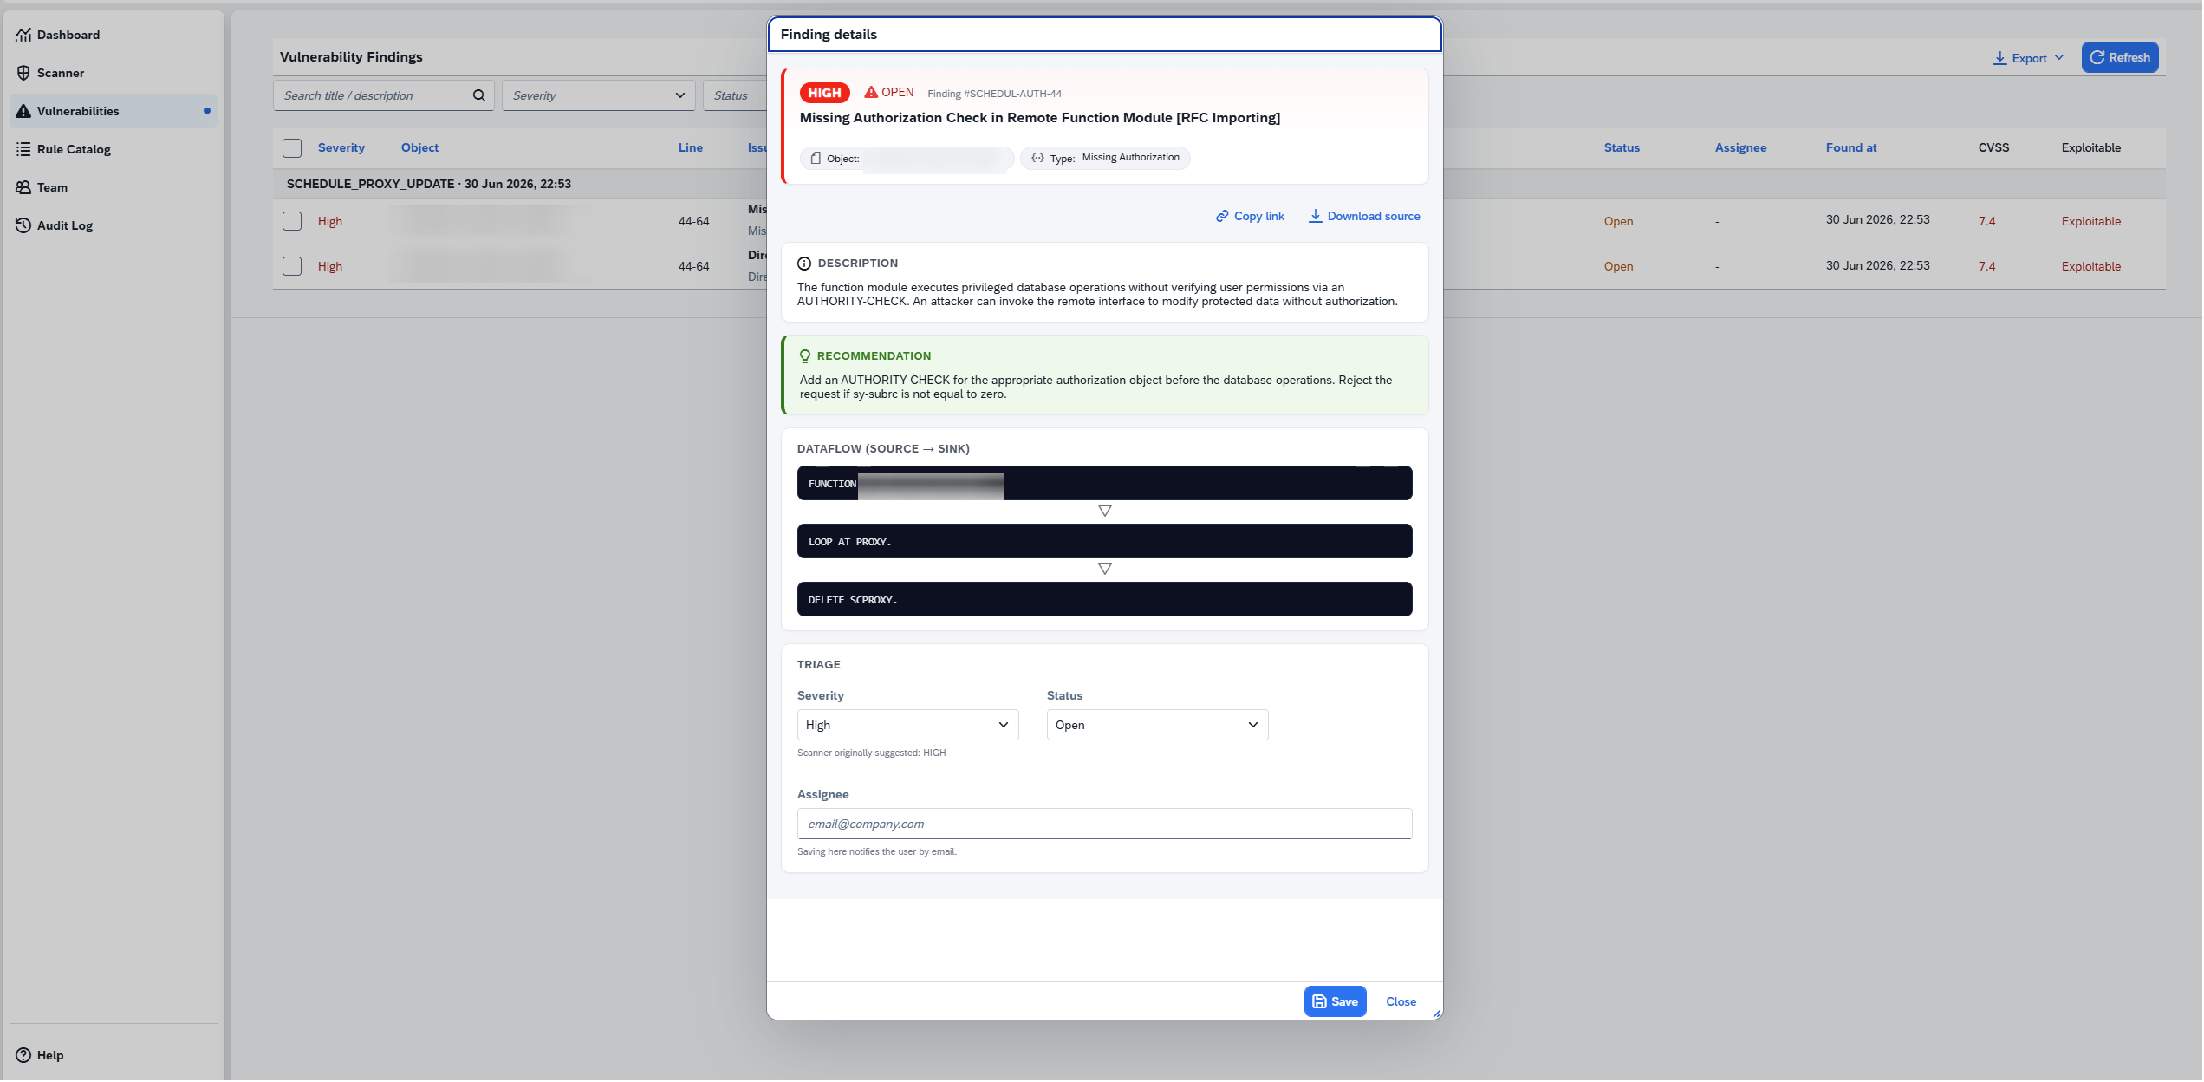Click the Copy link link

coord(1250,216)
